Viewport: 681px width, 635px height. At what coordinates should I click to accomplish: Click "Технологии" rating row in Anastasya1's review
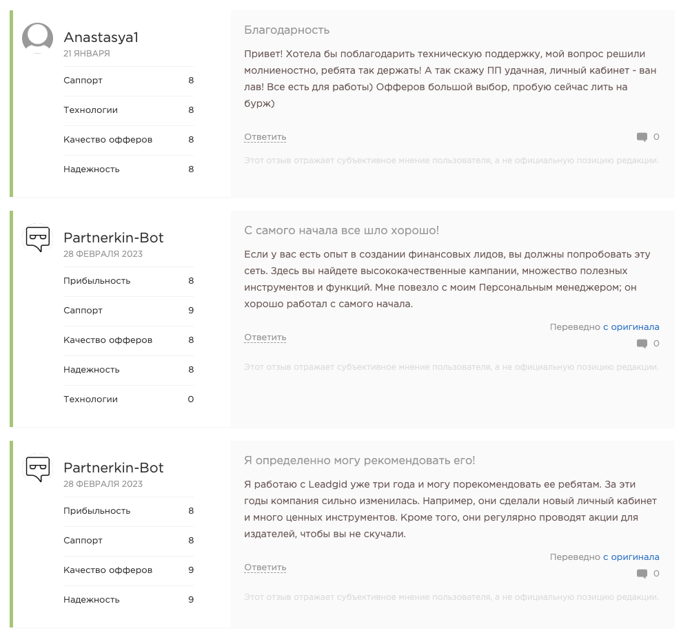point(128,110)
